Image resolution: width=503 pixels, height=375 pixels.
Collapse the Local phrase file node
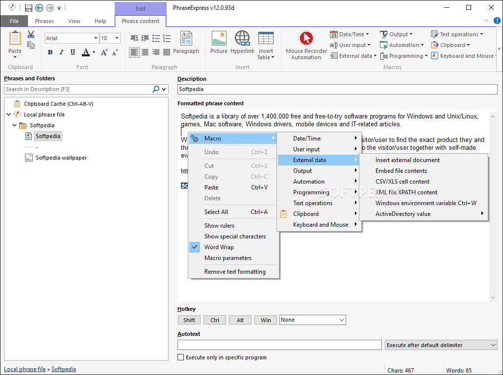(9, 115)
